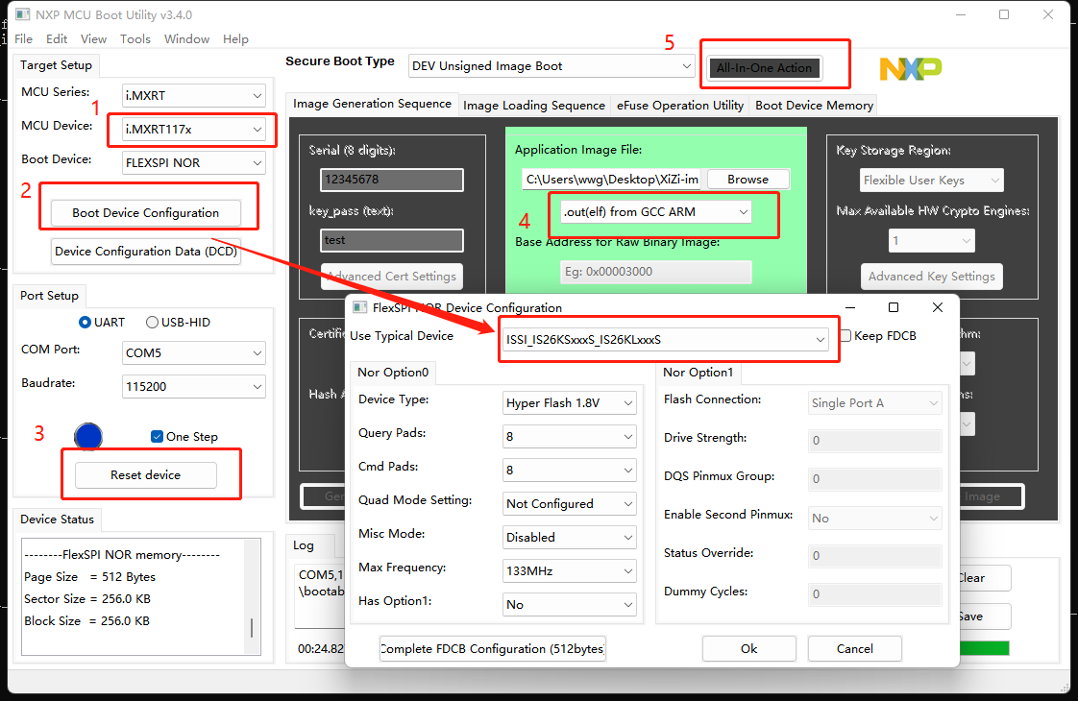Open the COM Port dropdown

point(194,352)
